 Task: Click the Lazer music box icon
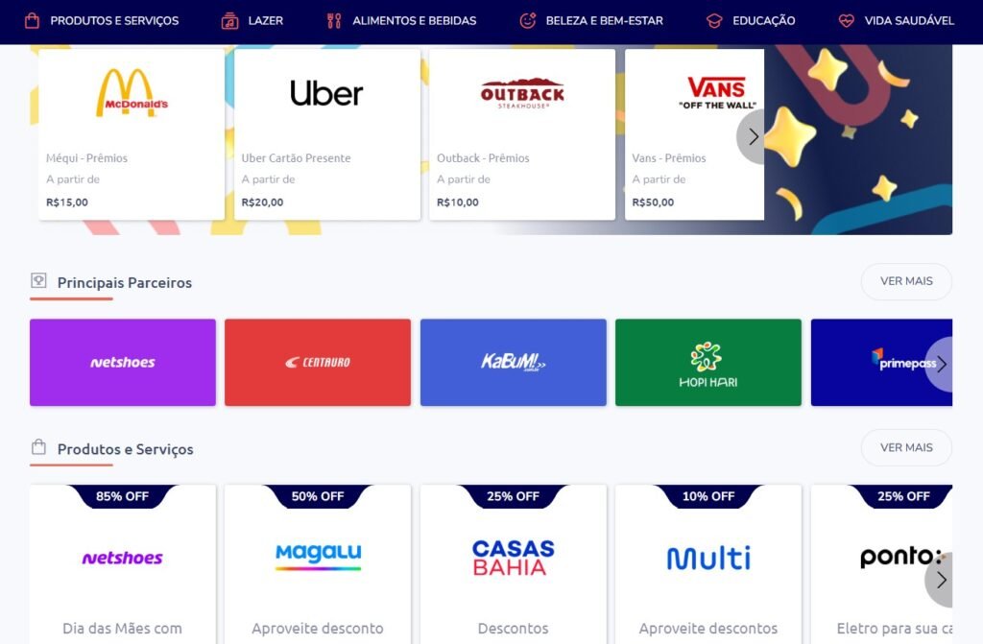coord(229,21)
